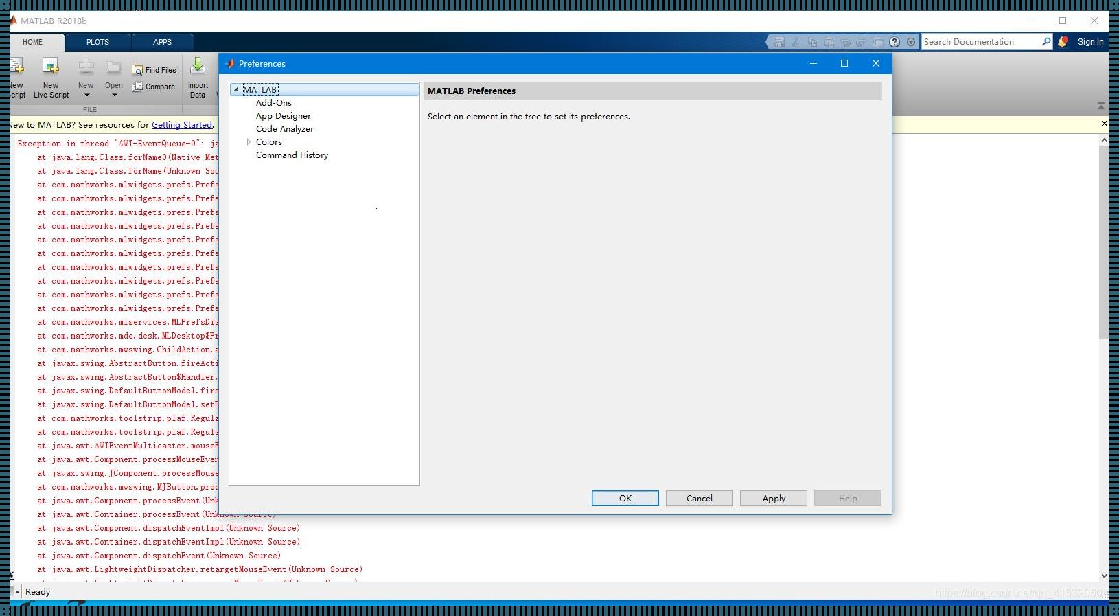Click the Paste icon in quick access toolbar
Image resolution: width=1119 pixels, height=616 pixels.
[x=829, y=42]
